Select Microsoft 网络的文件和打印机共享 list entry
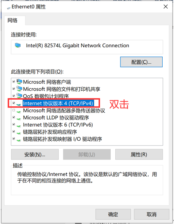The image size is (174, 224). tap(61, 89)
